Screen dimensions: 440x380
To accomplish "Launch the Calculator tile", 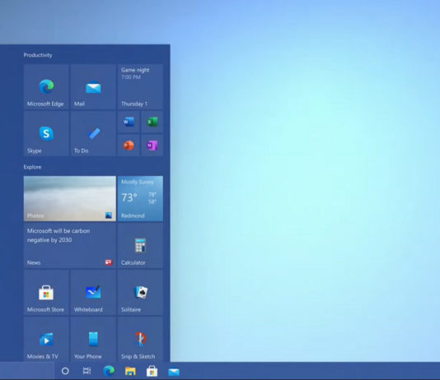I will (140, 246).
